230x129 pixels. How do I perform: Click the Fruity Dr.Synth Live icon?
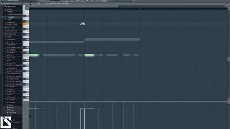[7, 66]
